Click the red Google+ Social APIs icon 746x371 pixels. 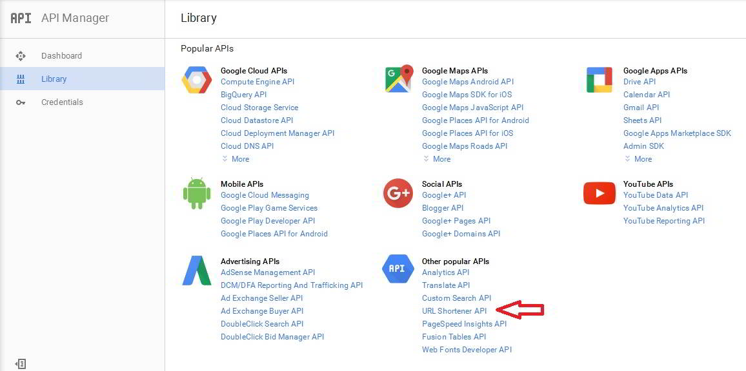click(x=398, y=193)
